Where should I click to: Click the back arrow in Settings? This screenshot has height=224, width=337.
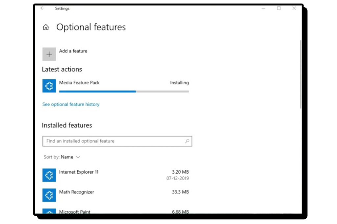(42, 9)
